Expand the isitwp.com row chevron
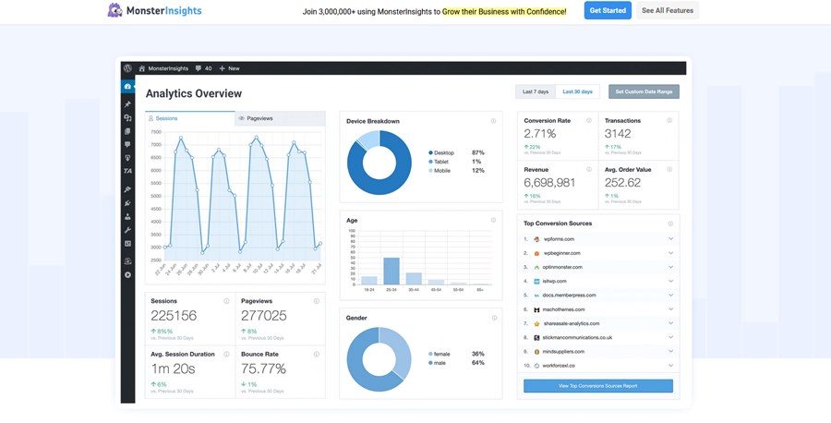 point(671,281)
